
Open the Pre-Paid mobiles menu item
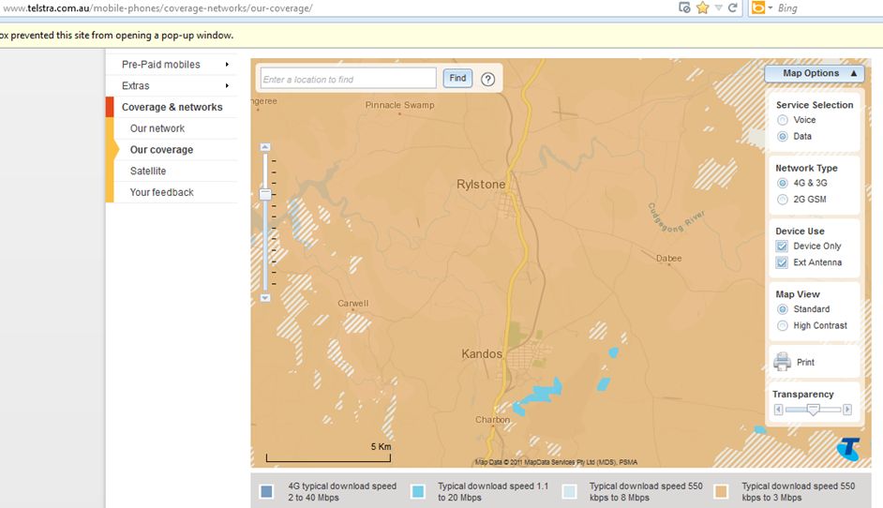point(161,65)
